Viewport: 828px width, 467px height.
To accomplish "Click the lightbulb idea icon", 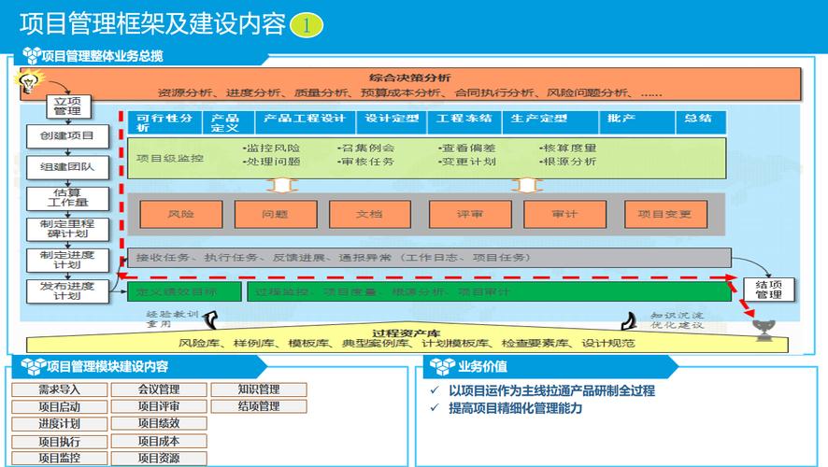I will [x=27, y=80].
